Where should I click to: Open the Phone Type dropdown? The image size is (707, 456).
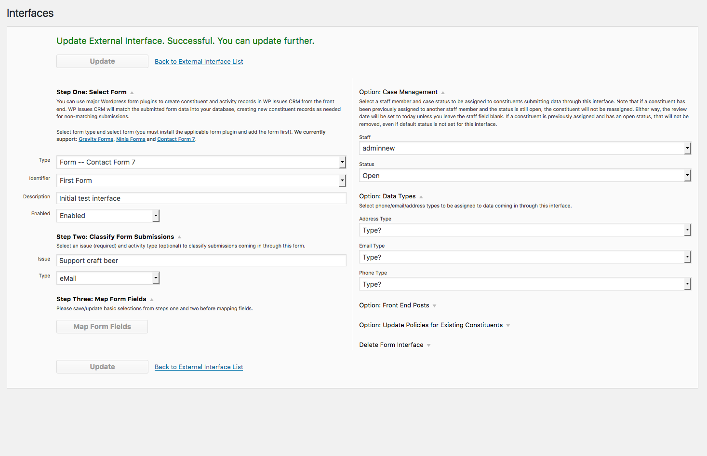click(525, 284)
